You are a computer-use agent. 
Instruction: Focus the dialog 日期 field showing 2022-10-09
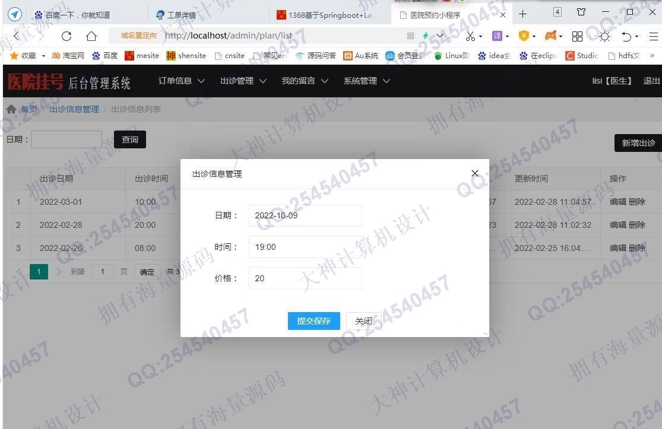click(305, 215)
